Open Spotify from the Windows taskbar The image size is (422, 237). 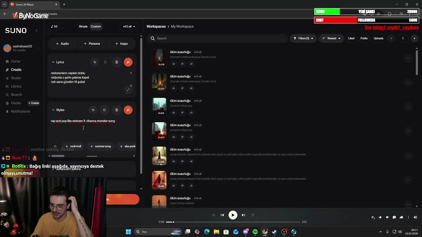pos(255,232)
